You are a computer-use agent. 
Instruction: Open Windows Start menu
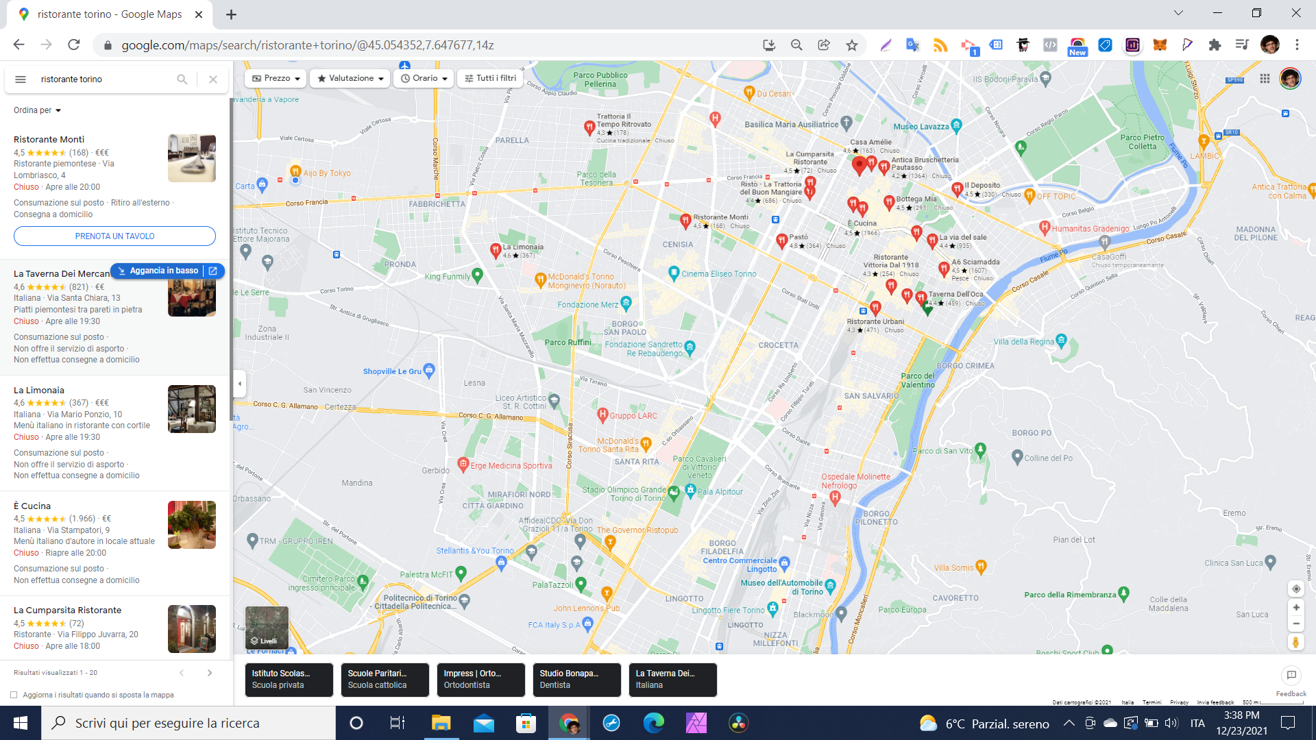click(21, 723)
